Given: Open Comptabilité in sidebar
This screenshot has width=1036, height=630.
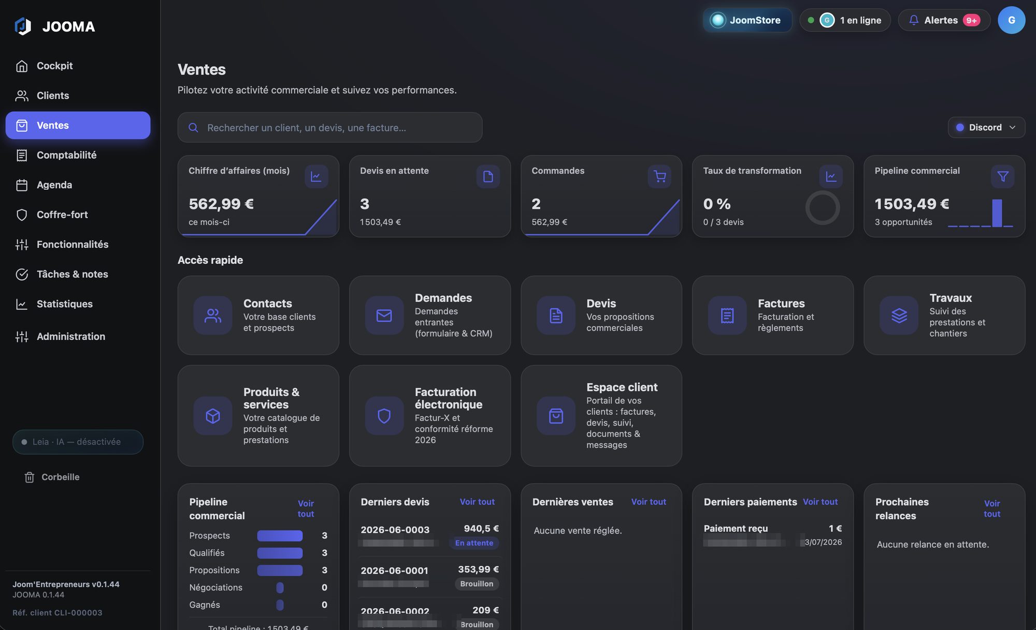Looking at the screenshot, I should pos(78,155).
